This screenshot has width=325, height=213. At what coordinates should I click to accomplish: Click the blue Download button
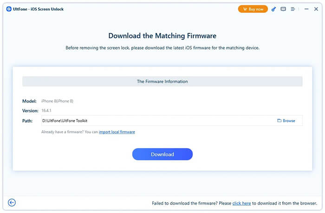tap(162, 154)
